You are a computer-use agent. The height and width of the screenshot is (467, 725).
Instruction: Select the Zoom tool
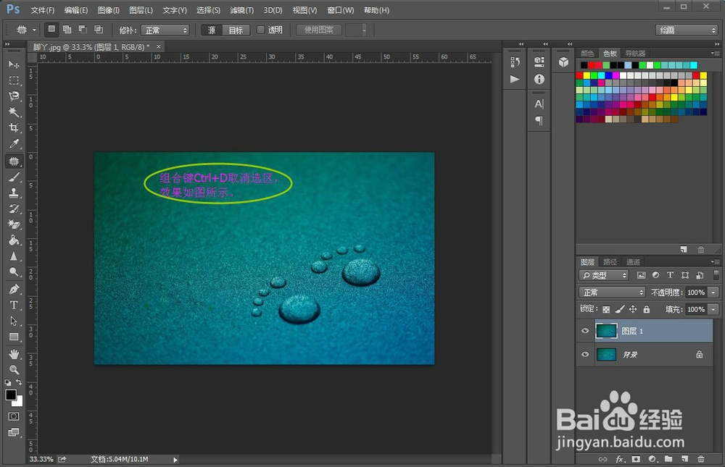point(14,370)
